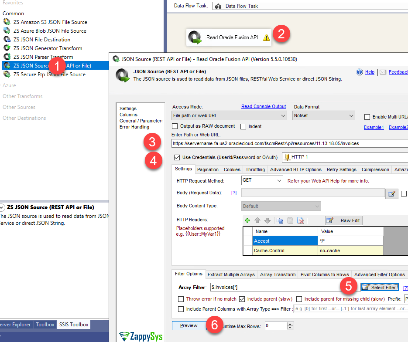
Task: Move the selected HTTP header up
Action: tap(257, 220)
